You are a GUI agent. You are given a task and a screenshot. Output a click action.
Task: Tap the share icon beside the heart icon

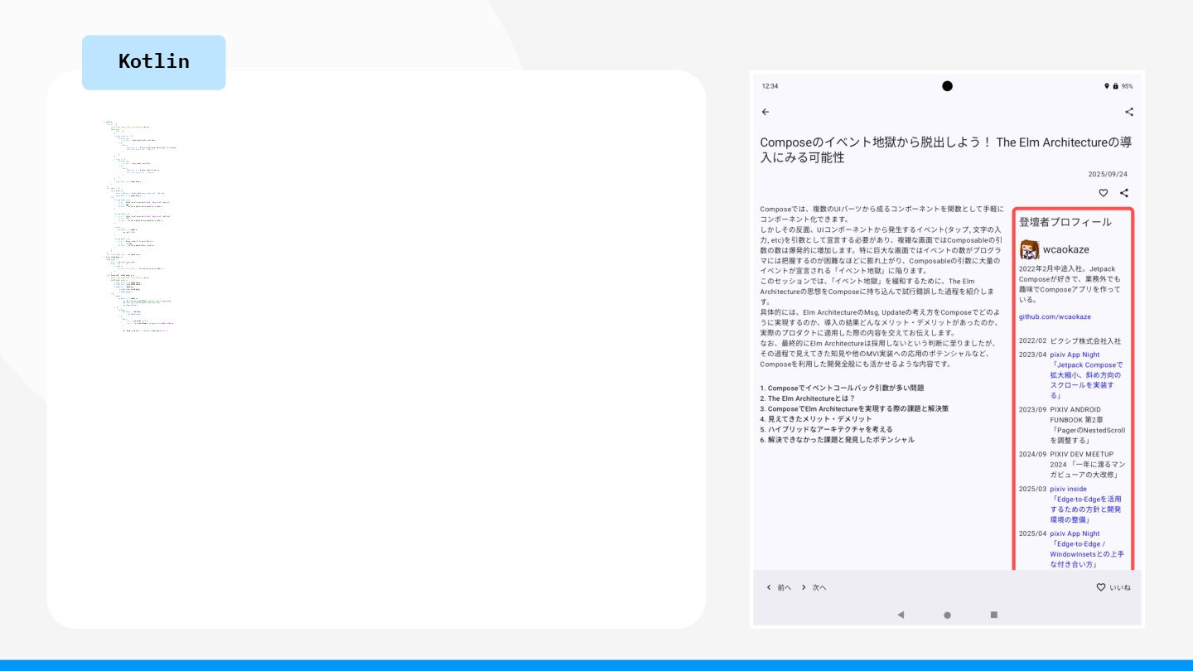pyautogui.click(x=1124, y=193)
